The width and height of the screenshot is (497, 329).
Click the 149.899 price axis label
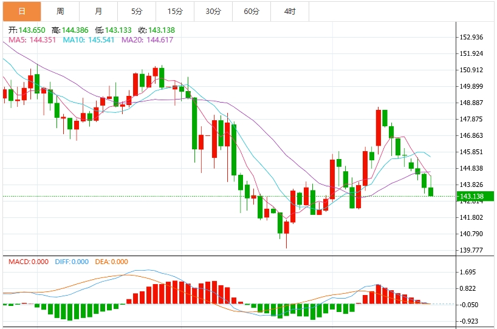click(471, 86)
